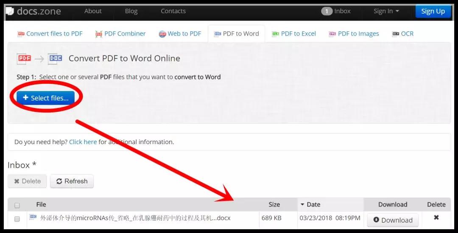The width and height of the screenshot is (458, 233).
Task: Delete file using the X icon
Action: pos(436,218)
